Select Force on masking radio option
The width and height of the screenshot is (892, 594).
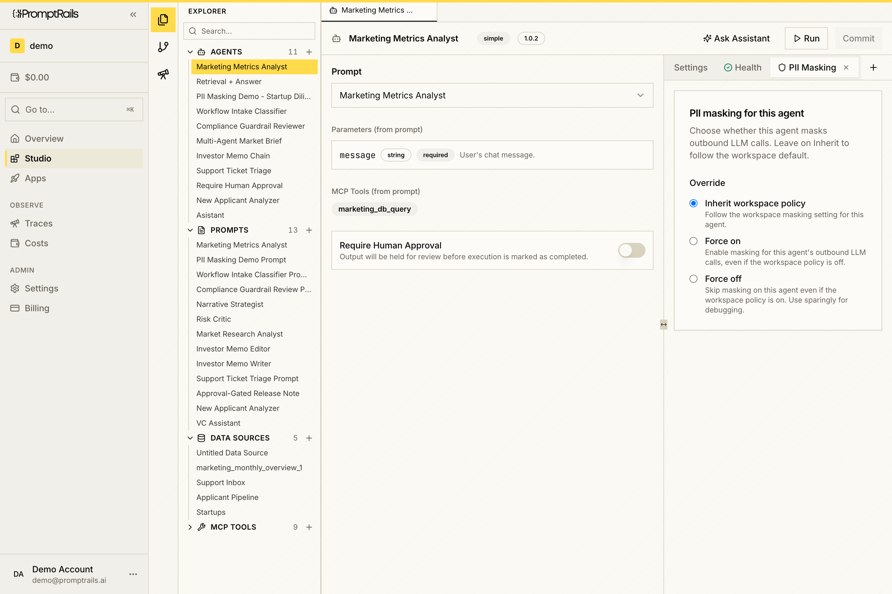coord(693,241)
